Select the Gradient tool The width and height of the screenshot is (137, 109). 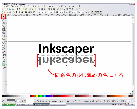4,65
